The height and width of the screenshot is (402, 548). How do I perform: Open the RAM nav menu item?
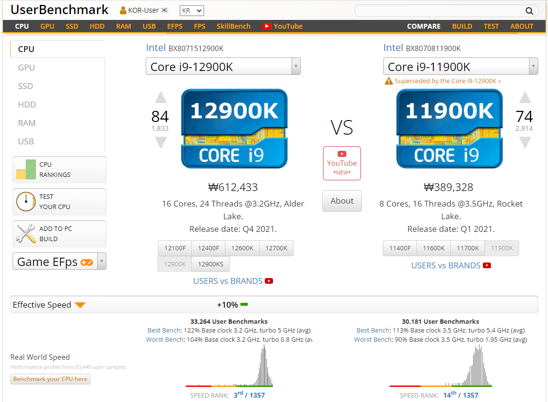click(123, 26)
